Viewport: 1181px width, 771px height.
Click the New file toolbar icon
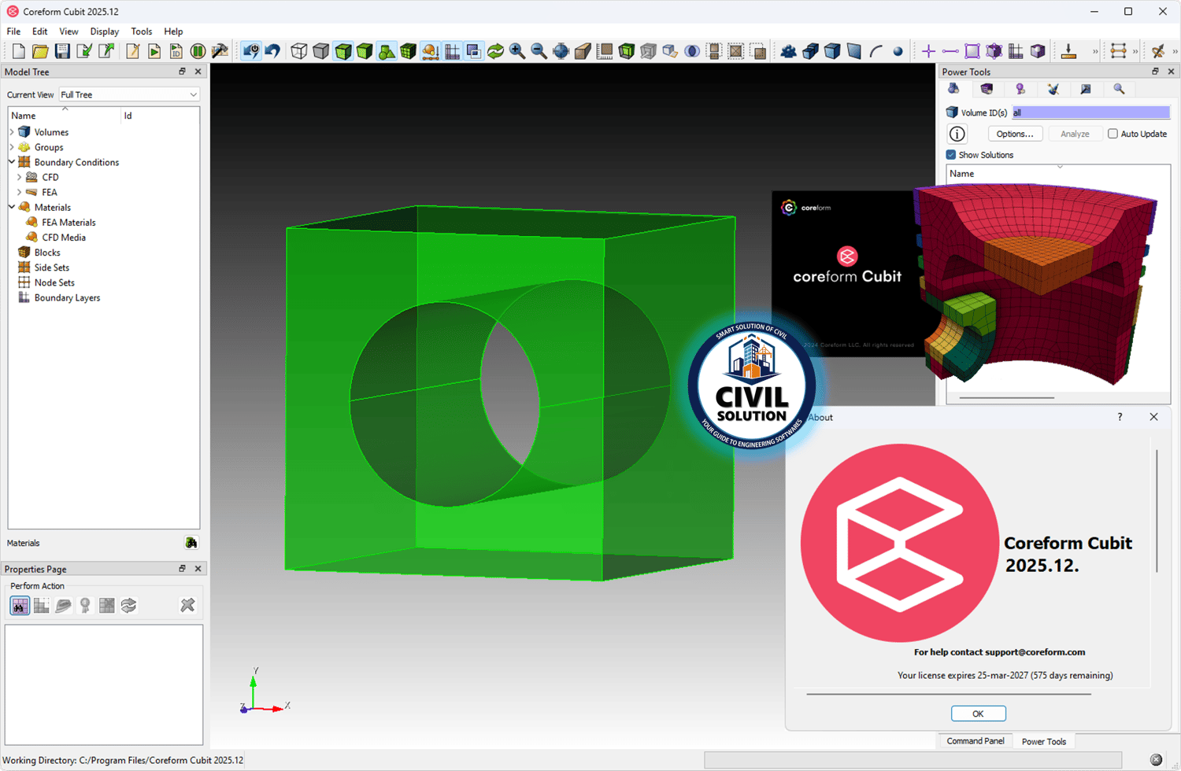click(19, 52)
